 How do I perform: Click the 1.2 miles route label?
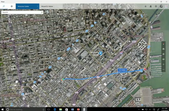(x=122, y=70)
